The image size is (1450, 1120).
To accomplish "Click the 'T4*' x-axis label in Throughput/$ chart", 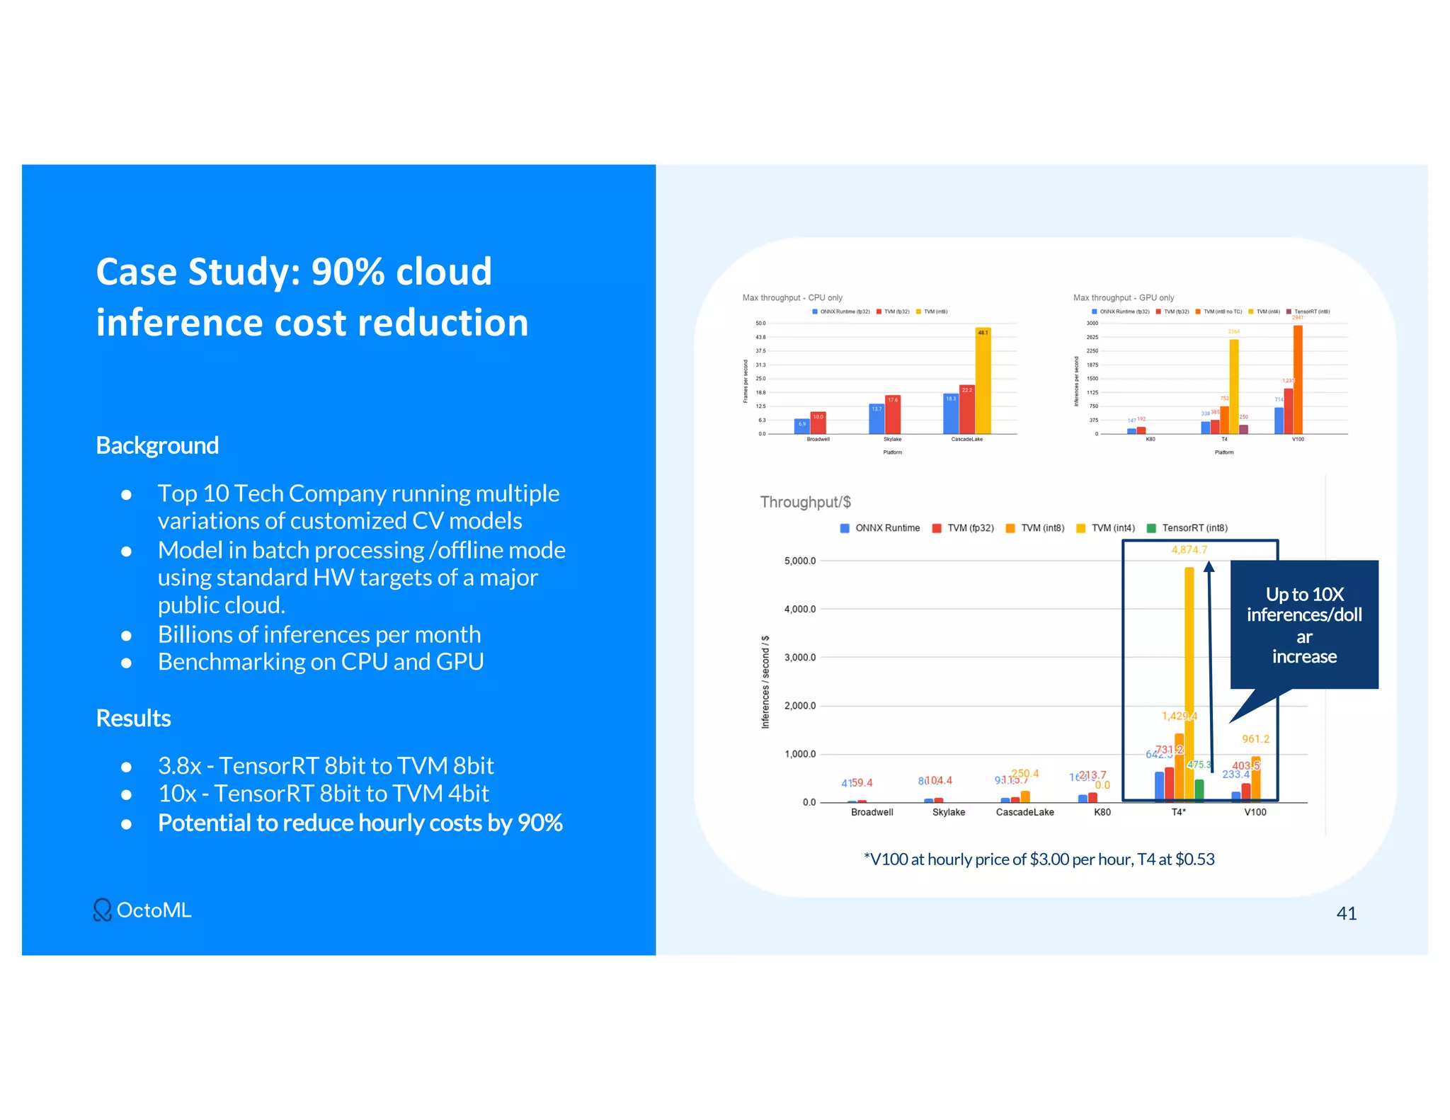I will pos(1179,812).
